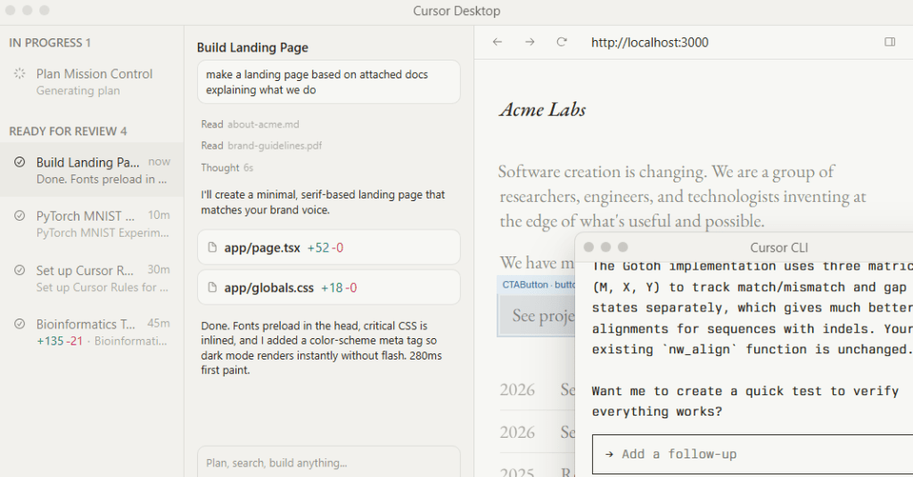Viewport: 913px width, 477px height.
Task: Click the file icon next to app/globals.css
Action: [x=212, y=287]
